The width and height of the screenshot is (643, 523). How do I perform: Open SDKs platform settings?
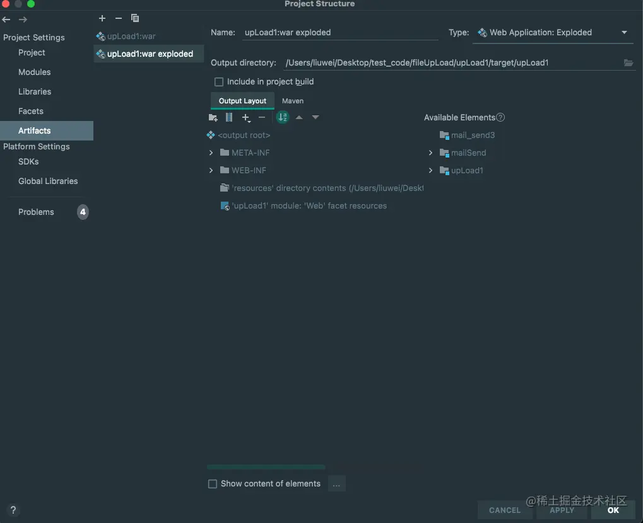[28, 162]
